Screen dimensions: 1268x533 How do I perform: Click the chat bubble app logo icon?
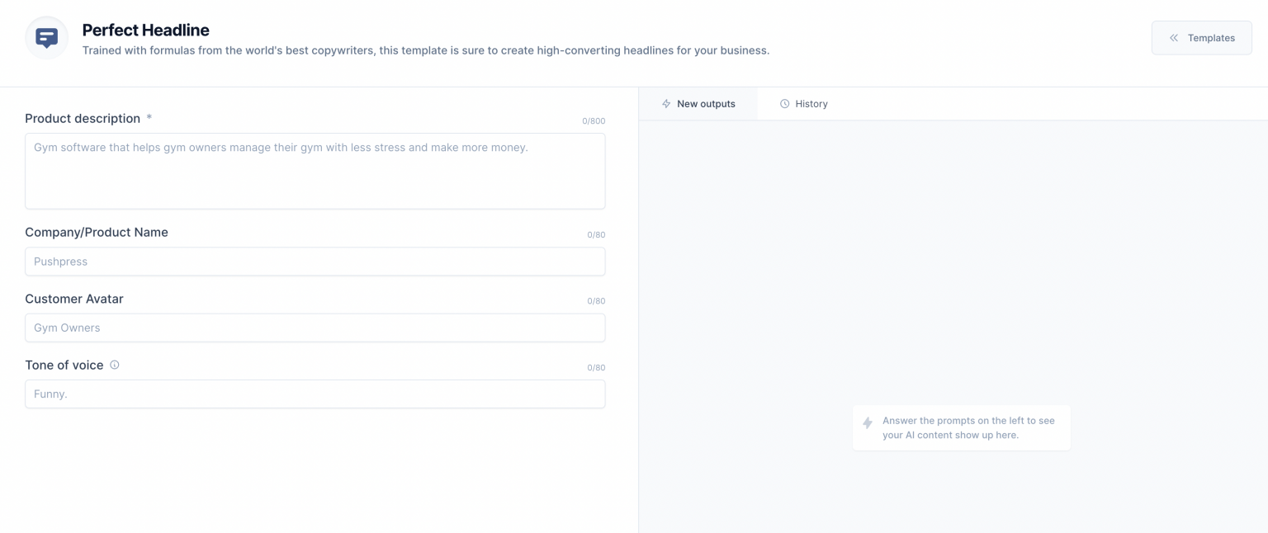(x=45, y=37)
